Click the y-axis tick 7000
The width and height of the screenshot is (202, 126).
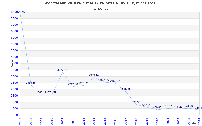(x=14, y=25)
